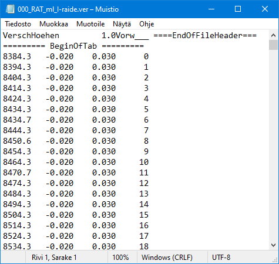Click index 18 in the 8534.3 row
The width and height of the screenshot is (279, 264).
coord(144,246)
